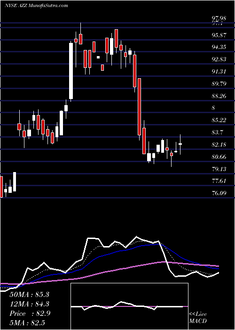This screenshot has height=330, width=235.
Task: Click the 94.35 price axis label
Action: [219, 47]
